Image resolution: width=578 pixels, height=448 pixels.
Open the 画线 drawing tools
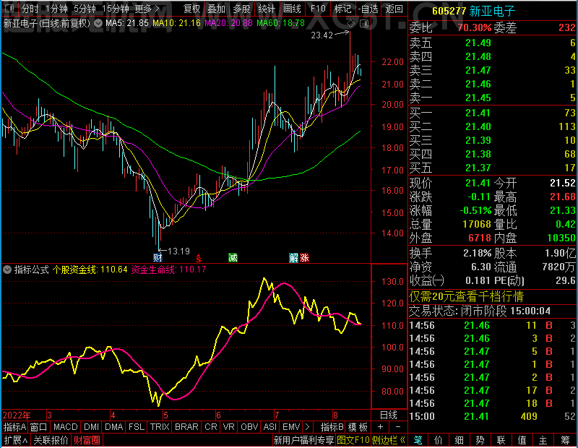coord(293,9)
